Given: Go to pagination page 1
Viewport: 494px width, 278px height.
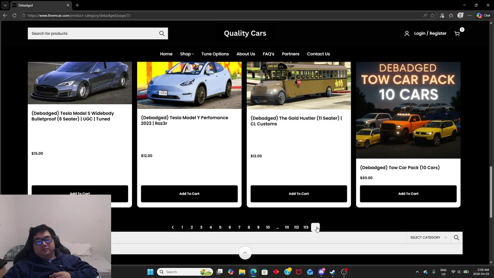Looking at the screenshot, I should pos(182,227).
